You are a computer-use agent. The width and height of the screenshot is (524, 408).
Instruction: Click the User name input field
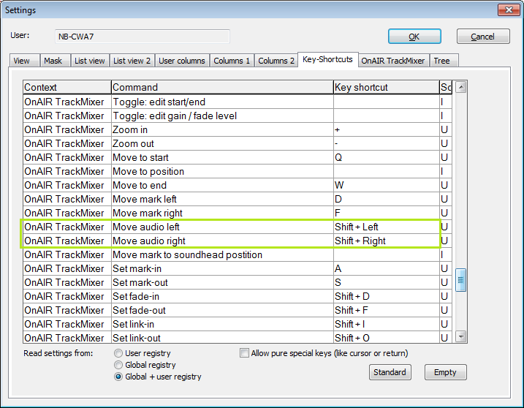tap(142, 37)
